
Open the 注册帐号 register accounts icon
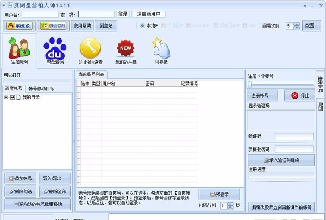(x=20, y=51)
